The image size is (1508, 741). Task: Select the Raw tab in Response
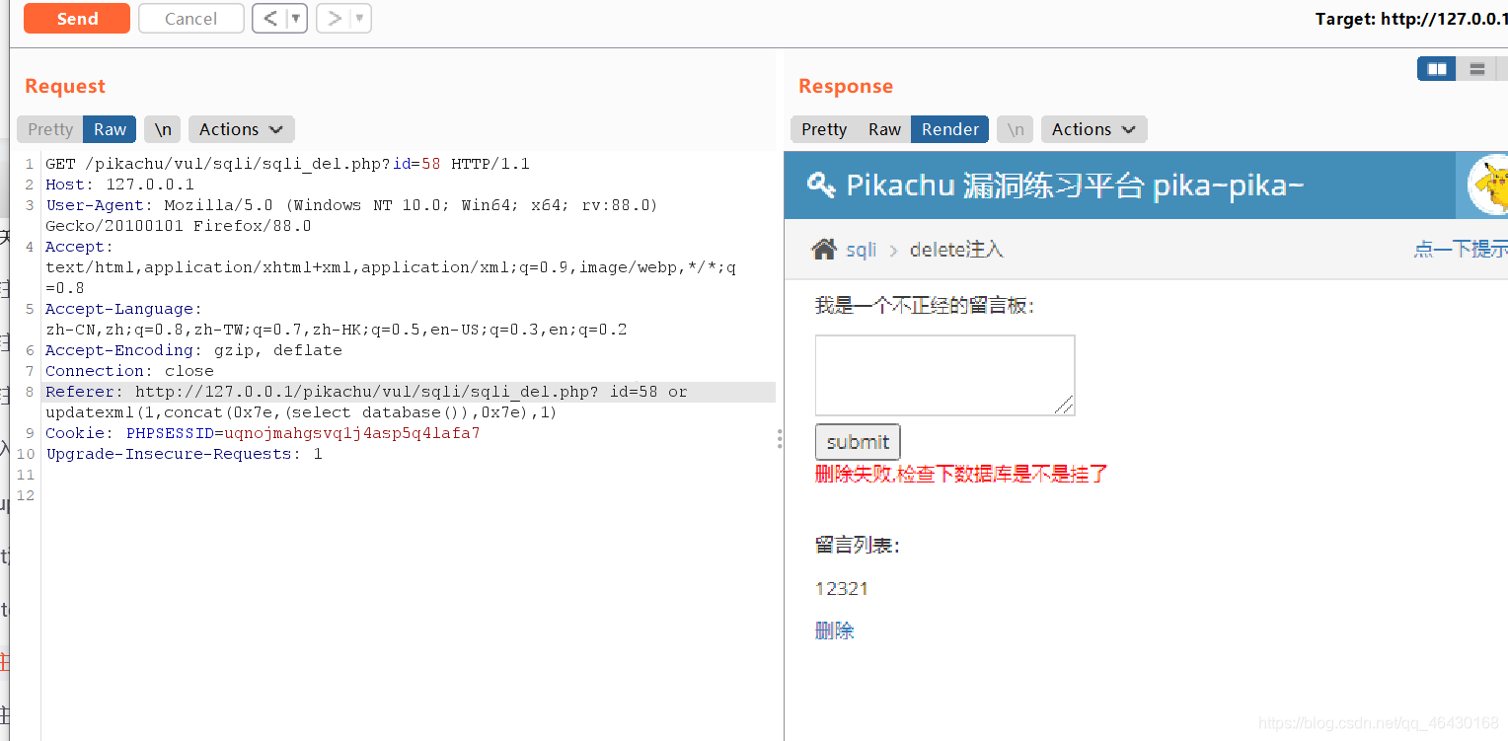(x=884, y=129)
